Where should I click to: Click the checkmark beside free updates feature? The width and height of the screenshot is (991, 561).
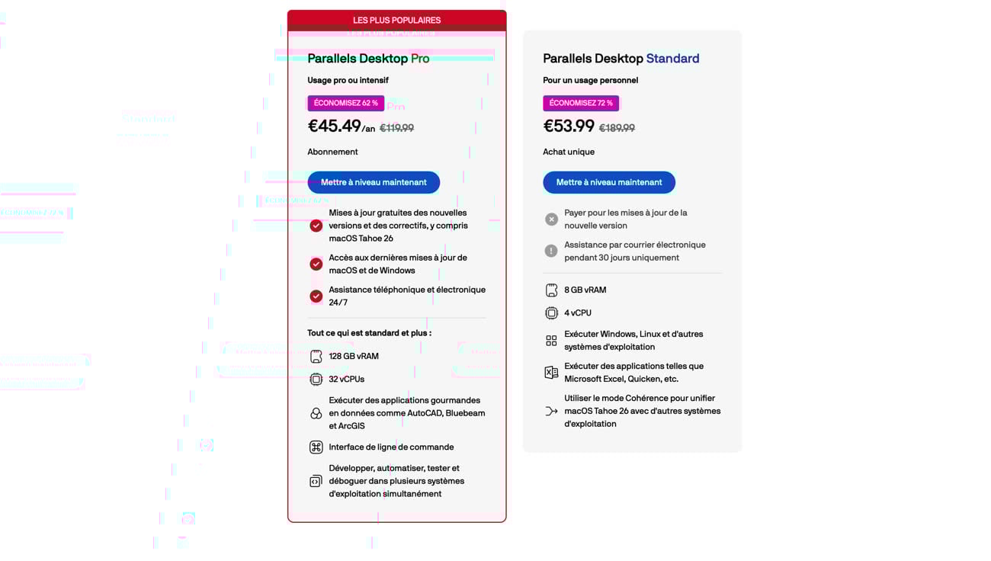pyautogui.click(x=316, y=226)
